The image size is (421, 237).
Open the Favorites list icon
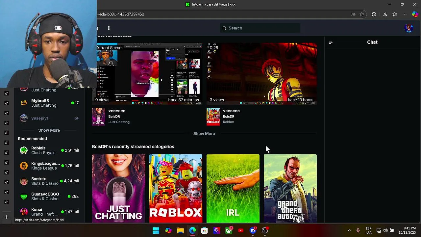click(x=395, y=14)
